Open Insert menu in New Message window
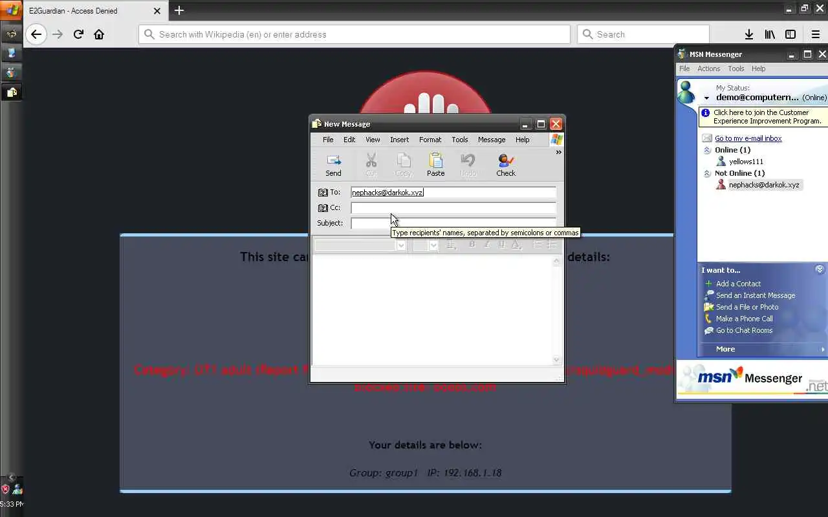 pos(399,140)
